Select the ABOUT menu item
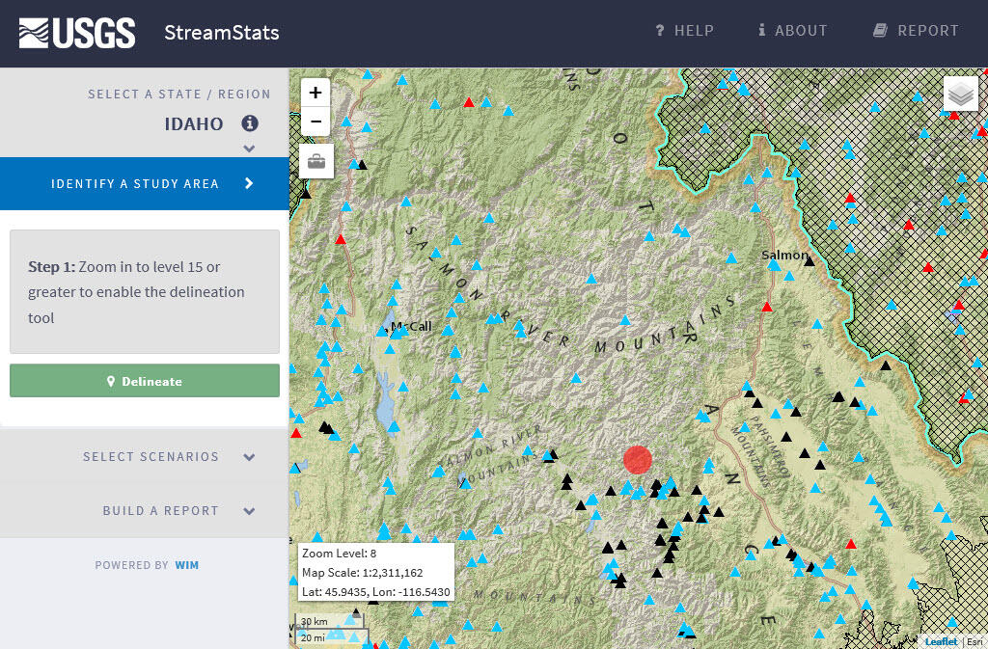The image size is (988, 649). point(791,30)
